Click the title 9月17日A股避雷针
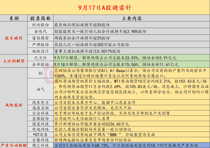 pyautogui.click(x=105, y=8)
